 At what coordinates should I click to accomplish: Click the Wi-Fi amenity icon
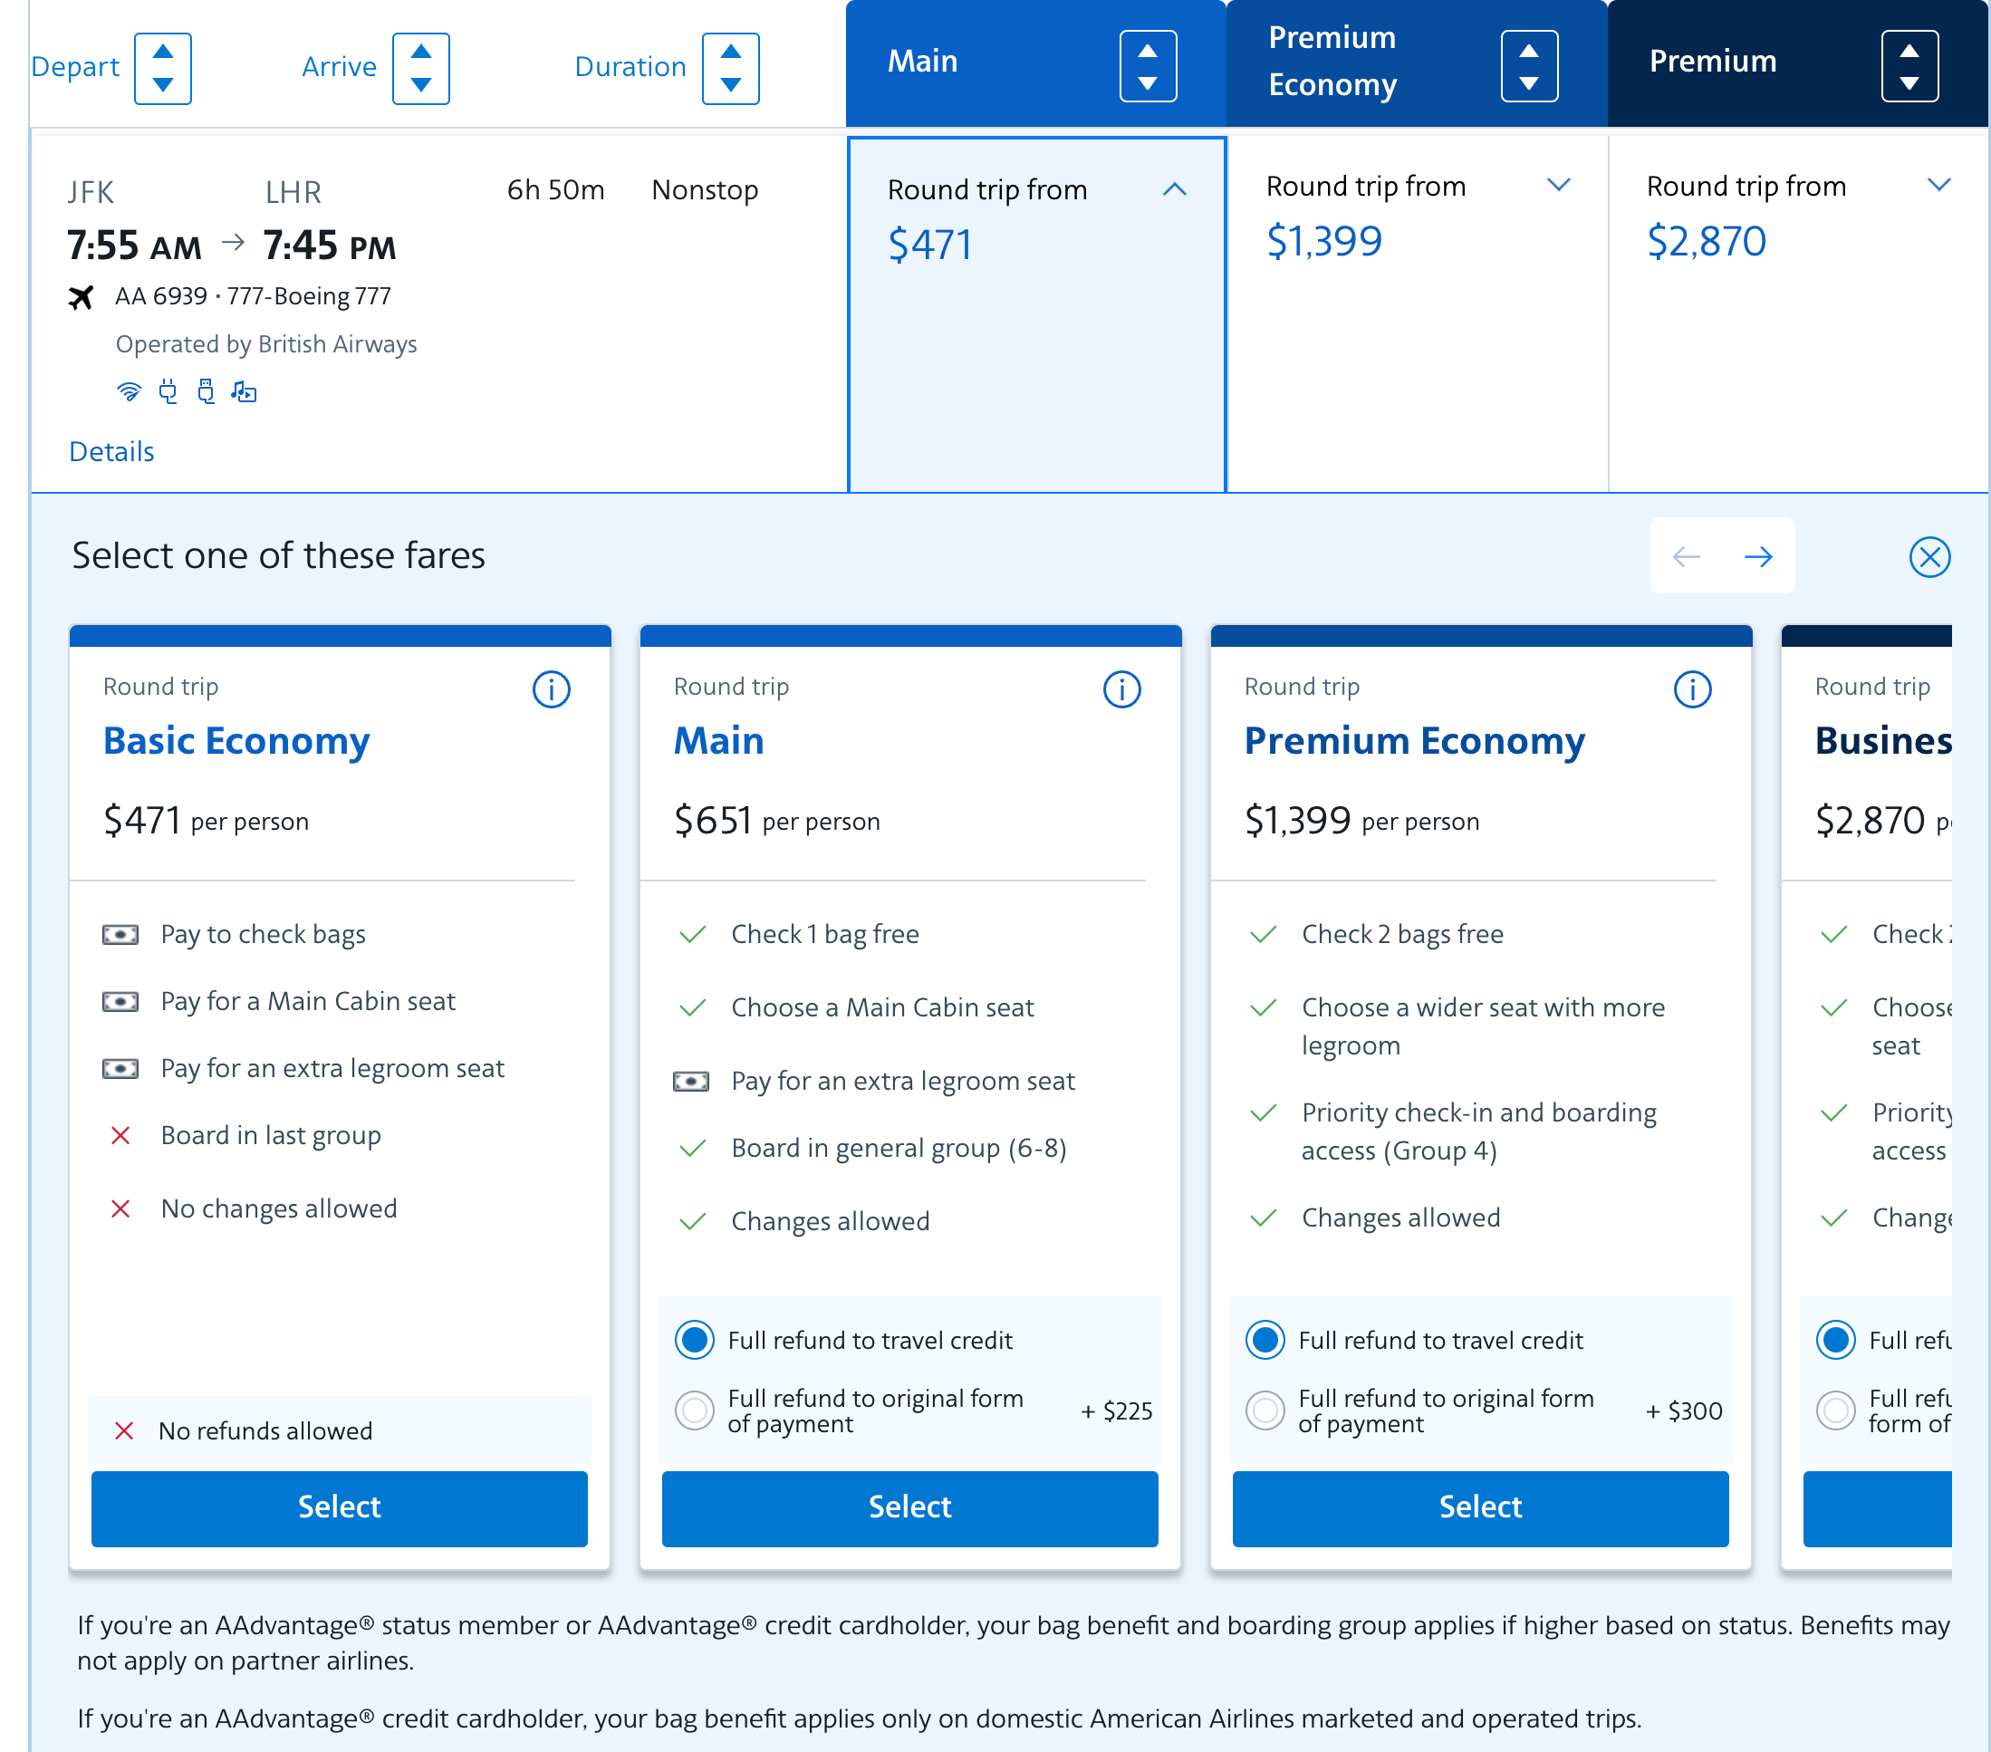coord(129,391)
